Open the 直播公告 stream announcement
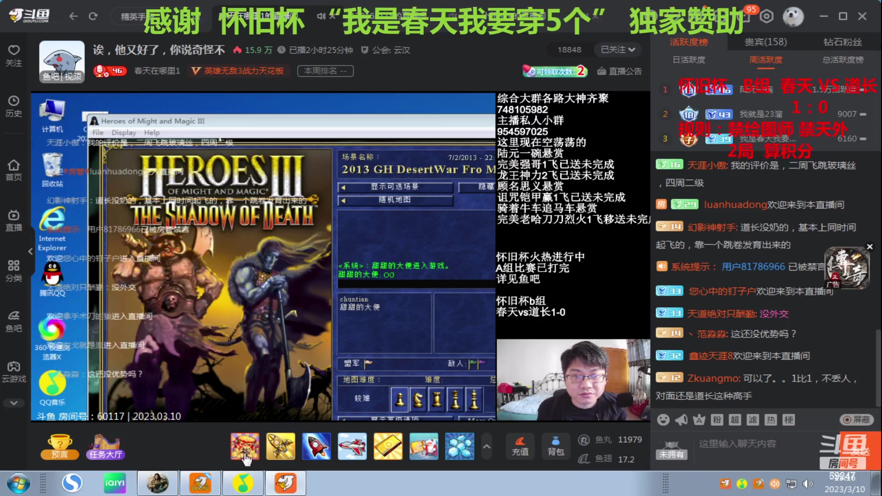Viewport: 882px width, 496px height. (620, 71)
